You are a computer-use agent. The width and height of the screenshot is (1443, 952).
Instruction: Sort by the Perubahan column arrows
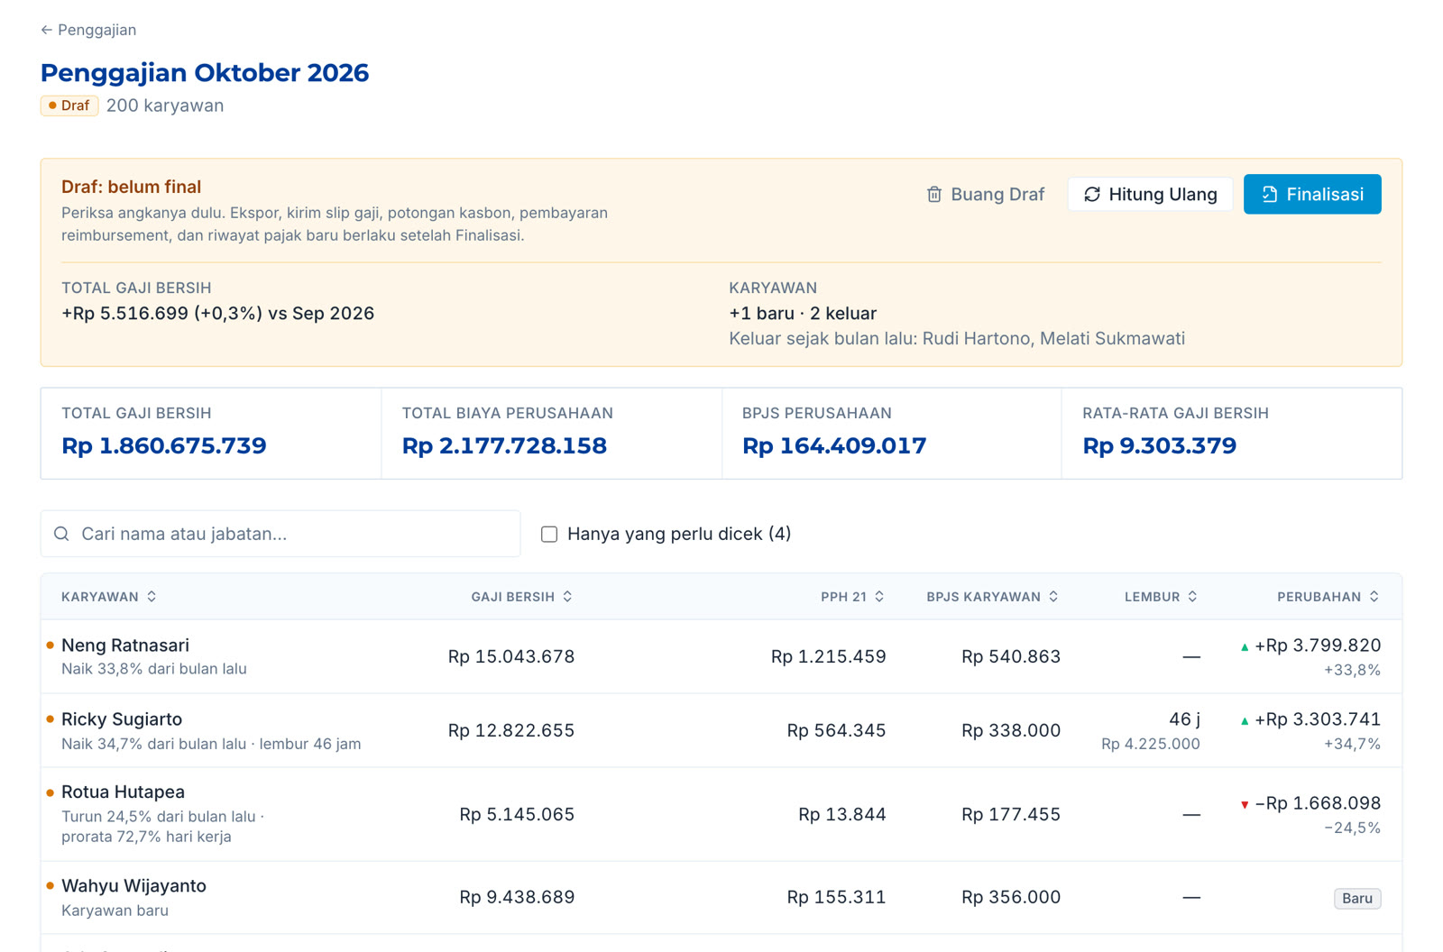1374,597
